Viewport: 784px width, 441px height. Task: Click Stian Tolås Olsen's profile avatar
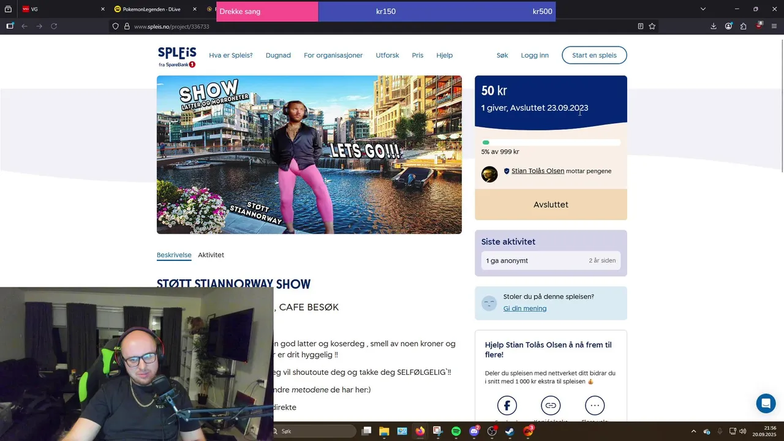click(x=489, y=175)
